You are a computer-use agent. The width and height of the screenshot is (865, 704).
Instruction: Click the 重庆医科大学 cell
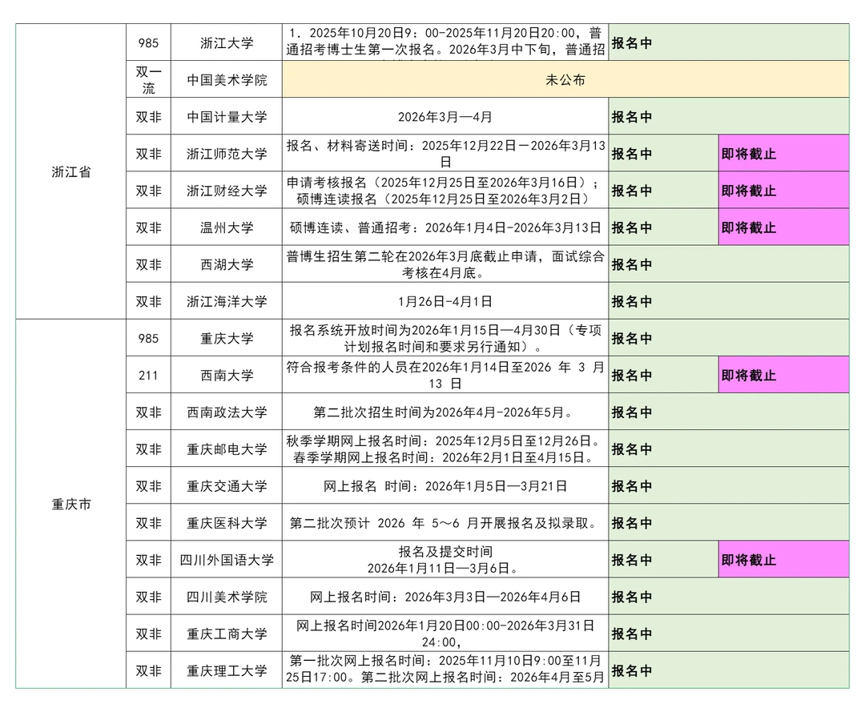pyautogui.click(x=226, y=522)
